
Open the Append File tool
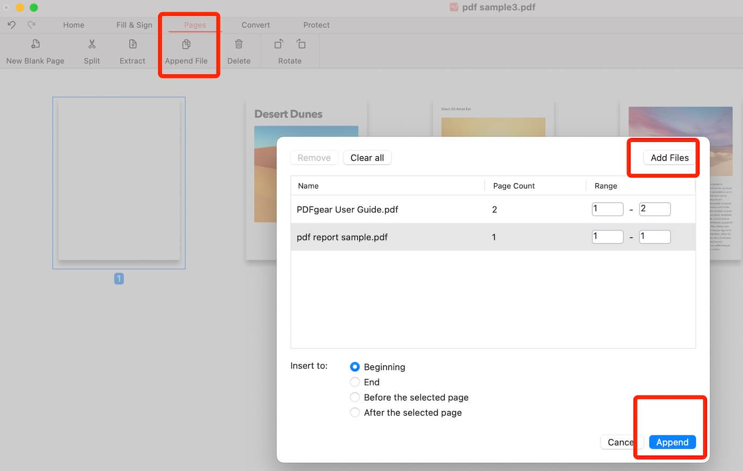click(x=187, y=50)
